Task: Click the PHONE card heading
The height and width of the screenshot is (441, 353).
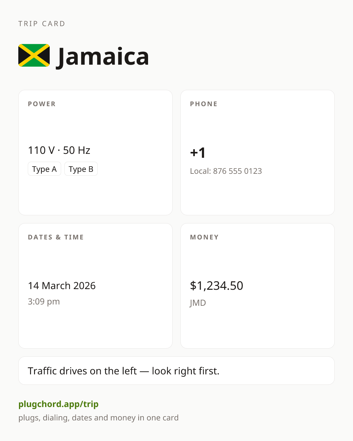Action: 204,104
